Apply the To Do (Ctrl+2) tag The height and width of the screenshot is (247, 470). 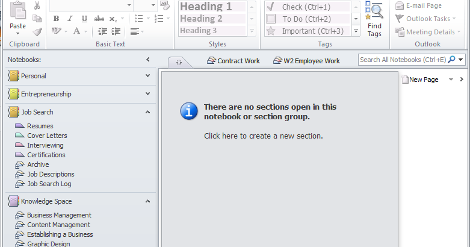coord(308,19)
